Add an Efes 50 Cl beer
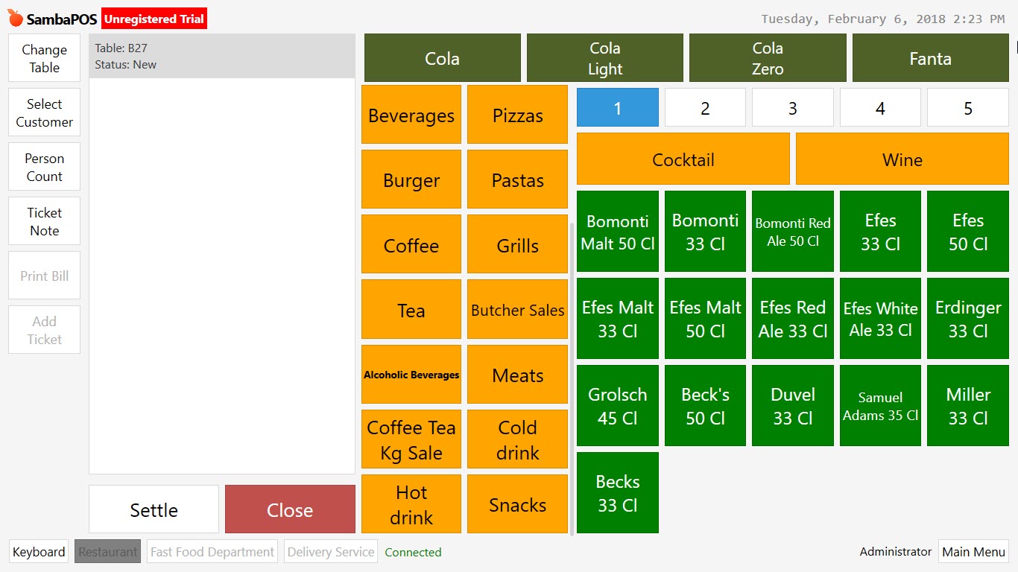Screen dimensions: 1018x572 967,231
